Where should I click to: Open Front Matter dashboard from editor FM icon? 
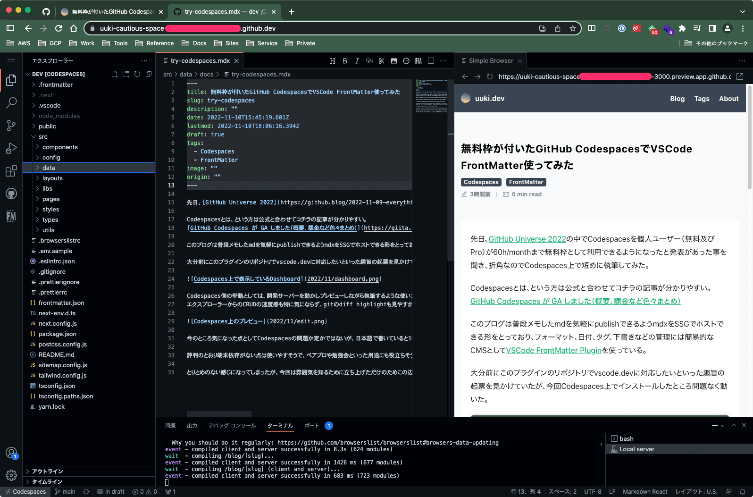(x=418, y=61)
